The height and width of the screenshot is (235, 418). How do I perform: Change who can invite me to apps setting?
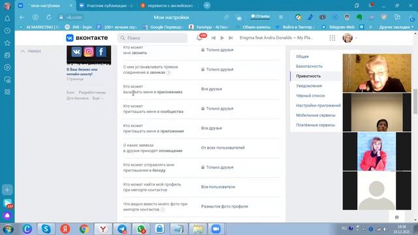pyautogui.click(x=212, y=128)
